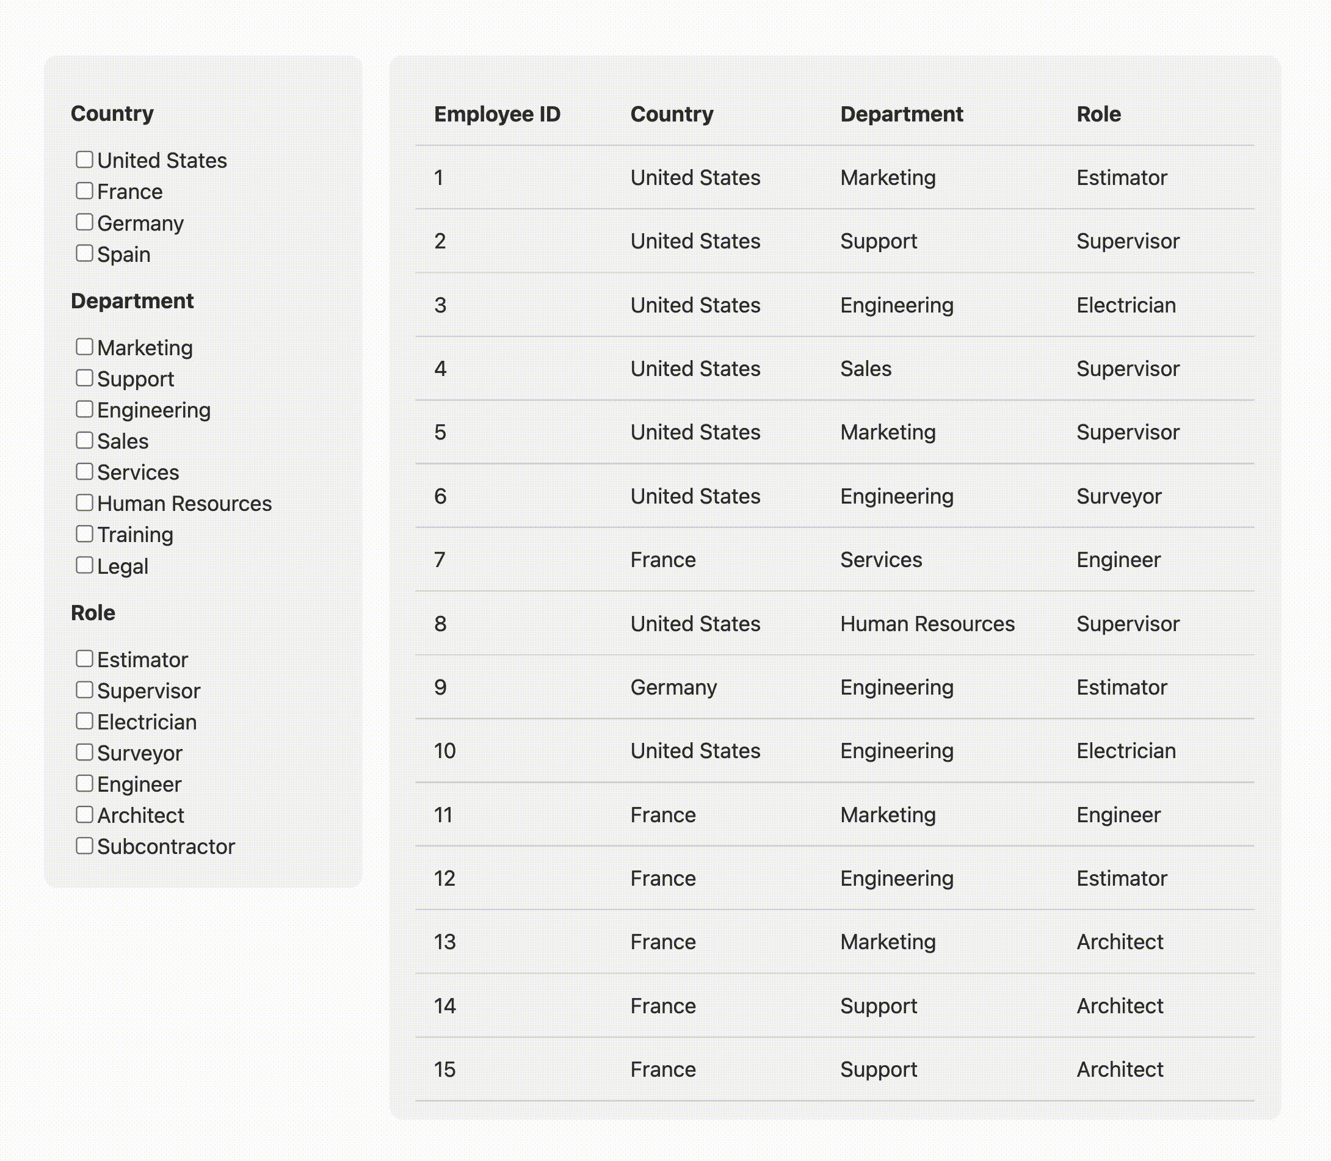Enable the Electrician role checkbox
Image resolution: width=1331 pixels, height=1161 pixels.
84,721
